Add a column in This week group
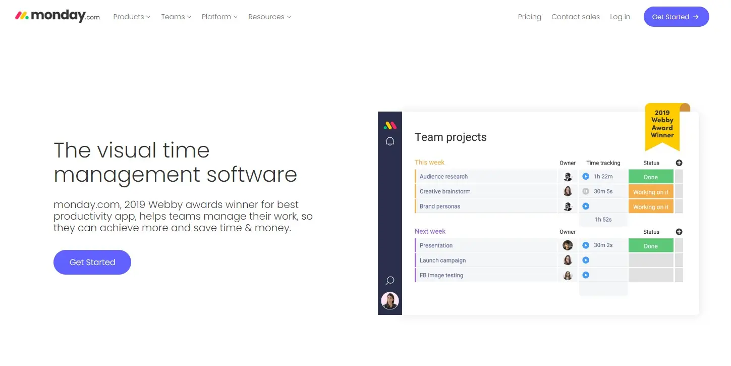The image size is (731, 366). (x=679, y=163)
